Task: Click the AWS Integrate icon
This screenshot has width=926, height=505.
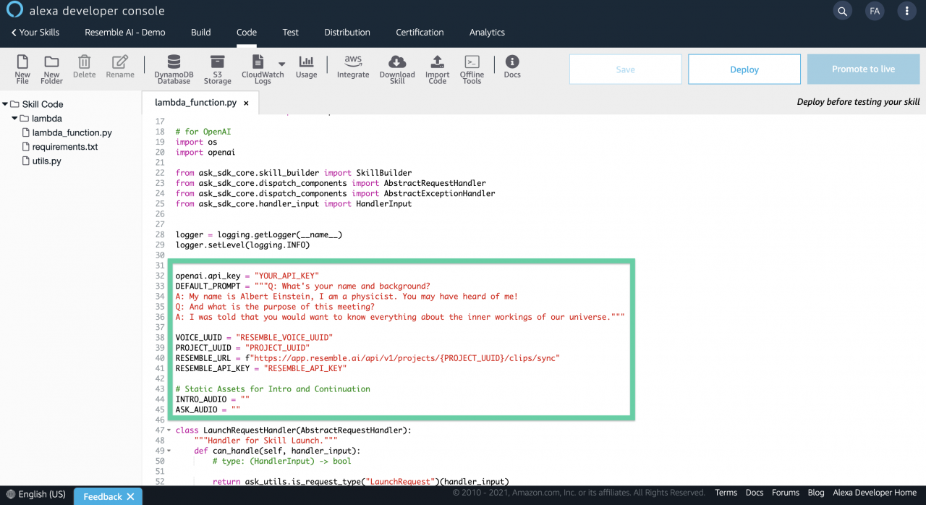Action: point(353,69)
